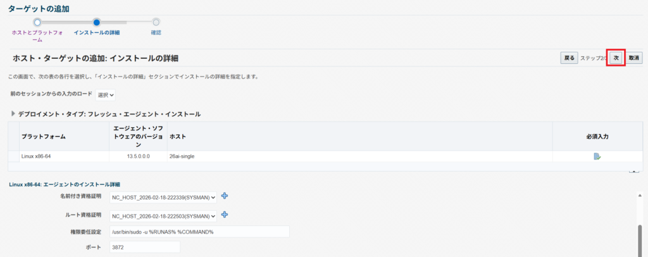The width and height of the screenshot is (648, 257).
Task: Open the previous session input load dropdown
Action: [106, 95]
